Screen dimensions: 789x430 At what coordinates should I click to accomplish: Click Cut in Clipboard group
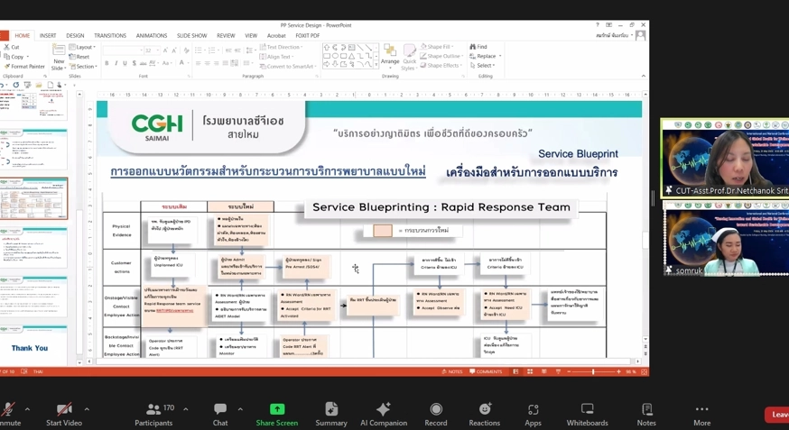(x=12, y=47)
